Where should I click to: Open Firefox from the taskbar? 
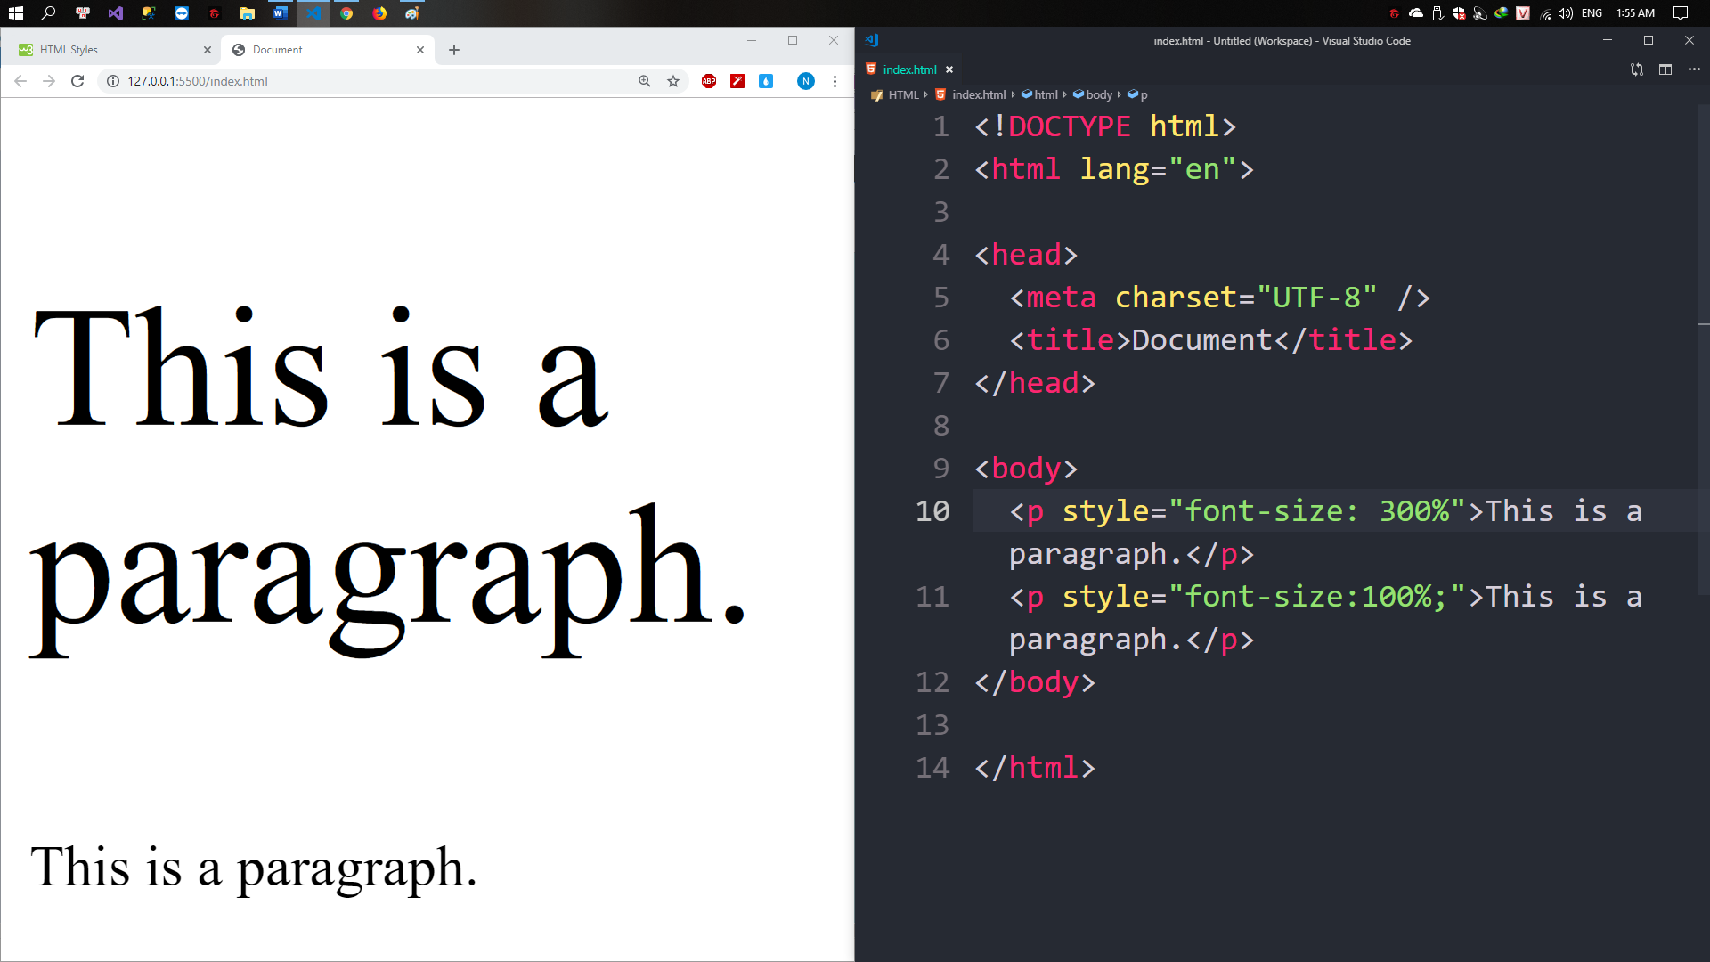[379, 13]
